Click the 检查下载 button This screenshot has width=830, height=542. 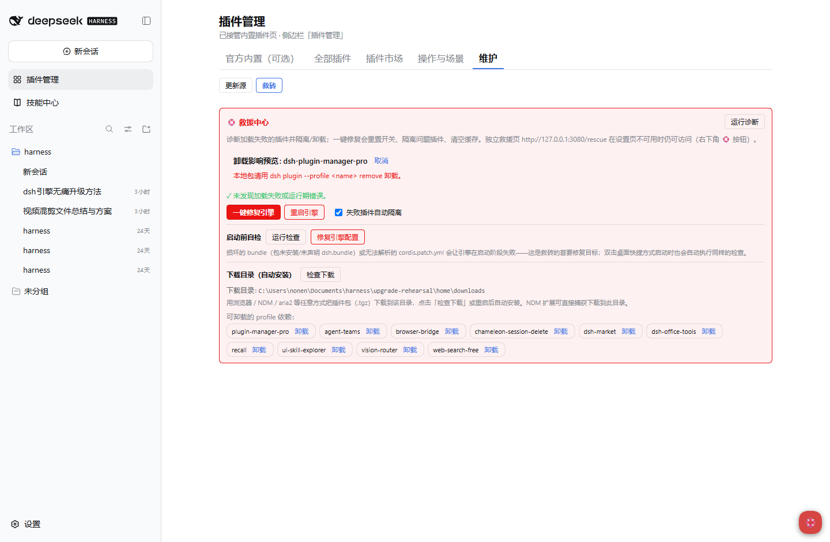coord(320,274)
